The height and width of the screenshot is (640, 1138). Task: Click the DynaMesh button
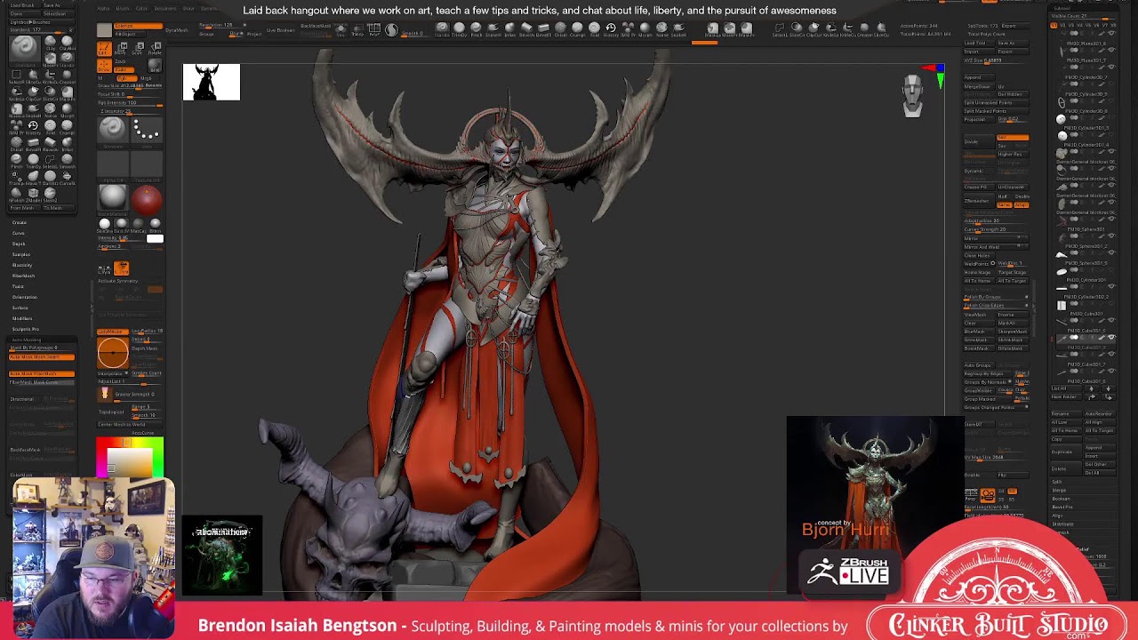(177, 30)
